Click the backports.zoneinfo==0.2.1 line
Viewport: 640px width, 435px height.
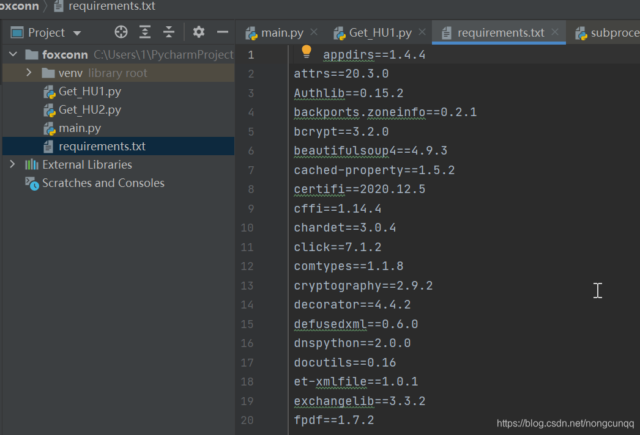tap(385, 112)
